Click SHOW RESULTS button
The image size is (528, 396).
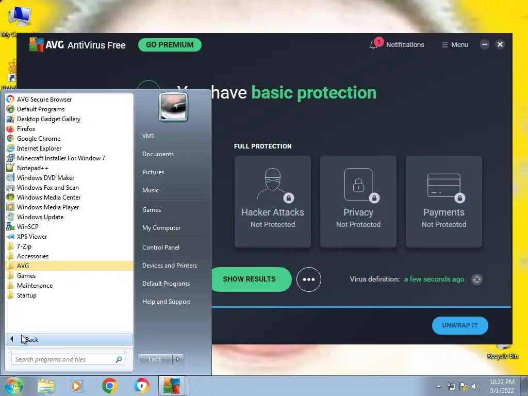pyautogui.click(x=252, y=279)
